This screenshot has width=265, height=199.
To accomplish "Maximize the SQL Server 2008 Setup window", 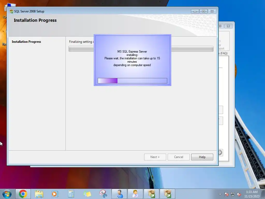I will tap(203, 11).
